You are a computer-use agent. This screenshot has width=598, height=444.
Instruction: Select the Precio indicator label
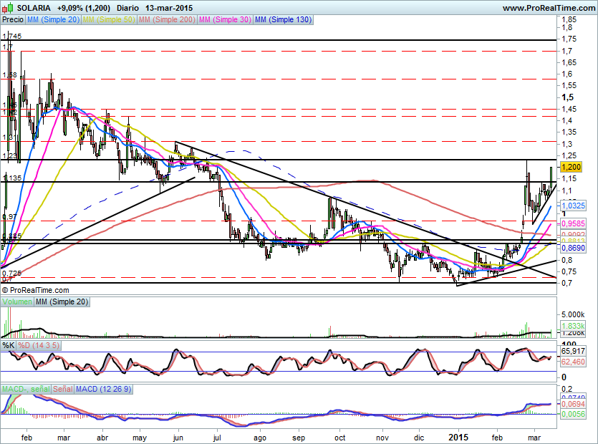pyautogui.click(x=12, y=20)
